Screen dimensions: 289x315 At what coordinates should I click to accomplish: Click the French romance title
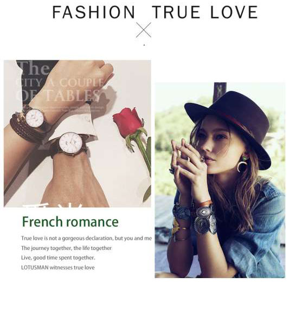pyautogui.click(x=70, y=222)
